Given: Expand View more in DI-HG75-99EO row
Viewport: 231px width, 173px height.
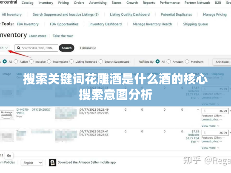Looking at the screenshot, I should 211,126.
